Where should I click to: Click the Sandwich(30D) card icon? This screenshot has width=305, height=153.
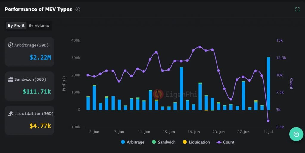point(10,79)
